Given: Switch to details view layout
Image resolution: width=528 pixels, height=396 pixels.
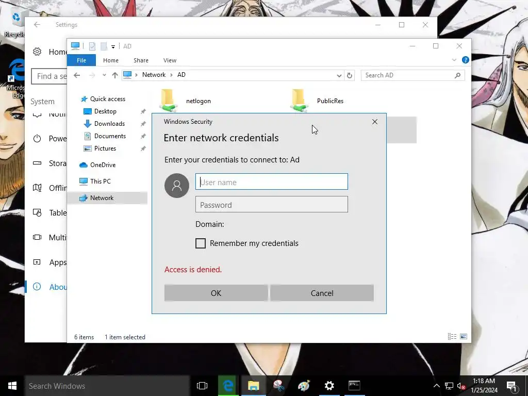Looking at the screenshot, I should [452, 336].
